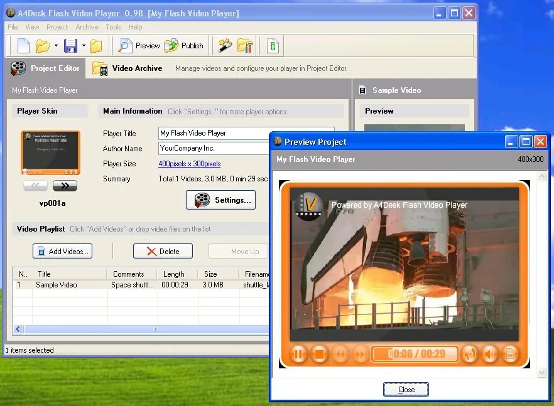Click the 00:06 / 00:29 progress display
This screenshot has width=554, height=406.
[415, 354]
